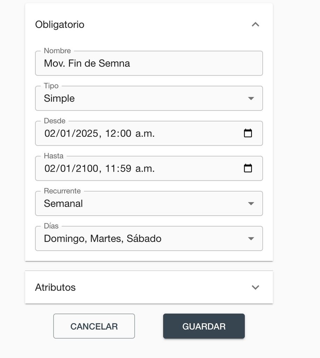
Task: Focus the Nombre text field
Action: (149, 63)
